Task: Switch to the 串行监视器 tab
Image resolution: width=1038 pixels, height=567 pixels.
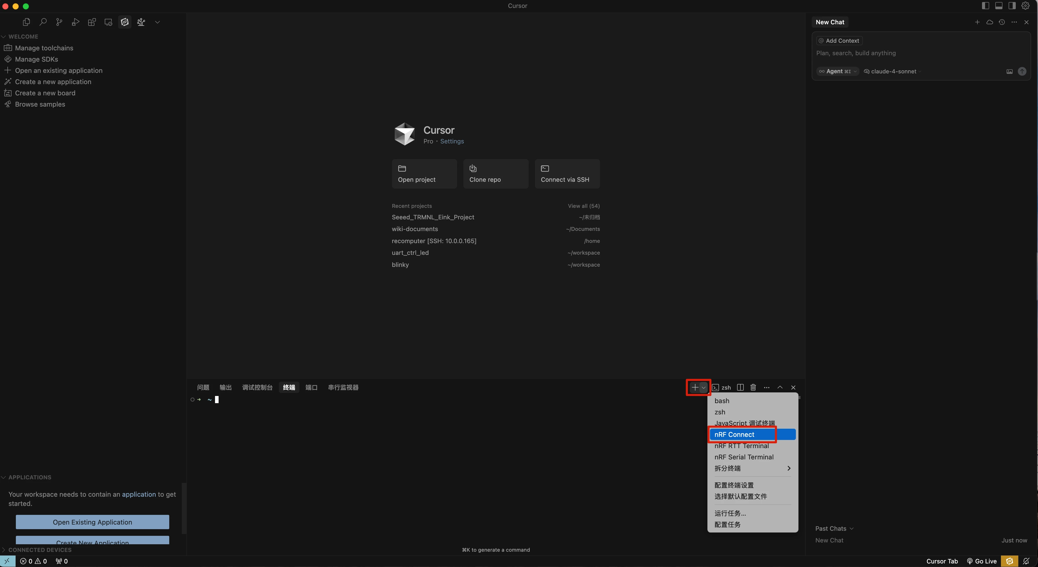Action: pos(343,387)
